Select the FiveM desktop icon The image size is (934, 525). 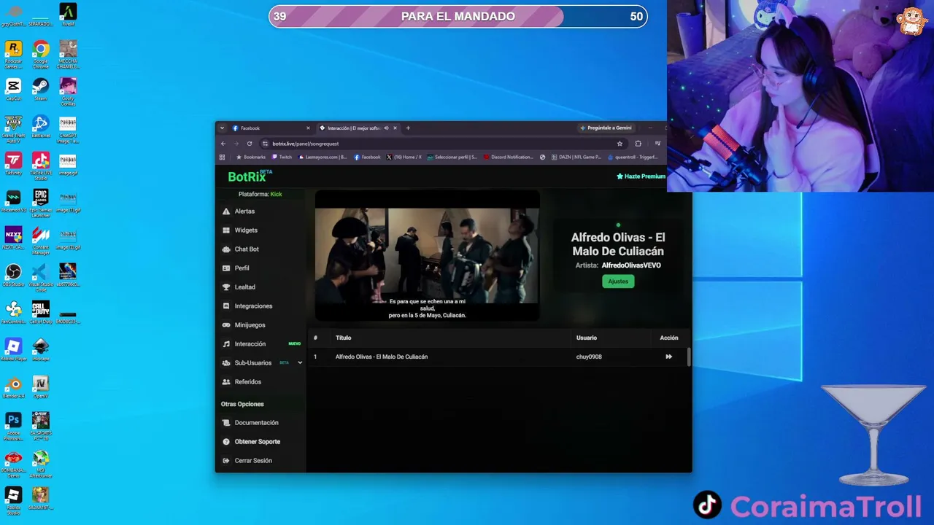pyautogui.click(x=68, y=15)
